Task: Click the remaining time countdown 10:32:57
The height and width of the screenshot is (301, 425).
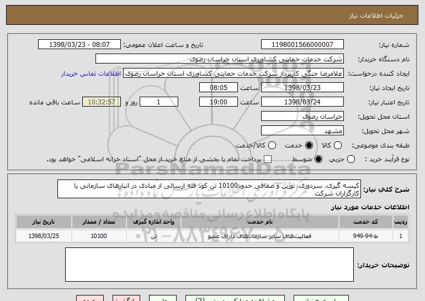Action: [102, 102]
